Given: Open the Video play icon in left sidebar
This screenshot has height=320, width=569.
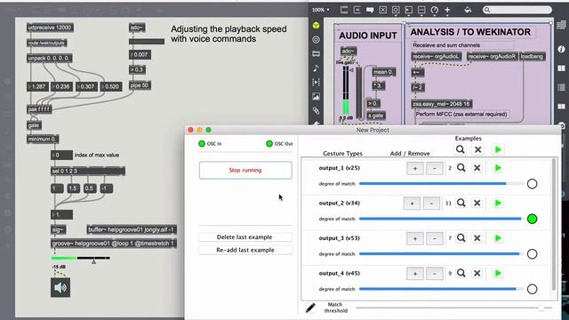Looking at the screenshot, I should [x=317, y=83].
